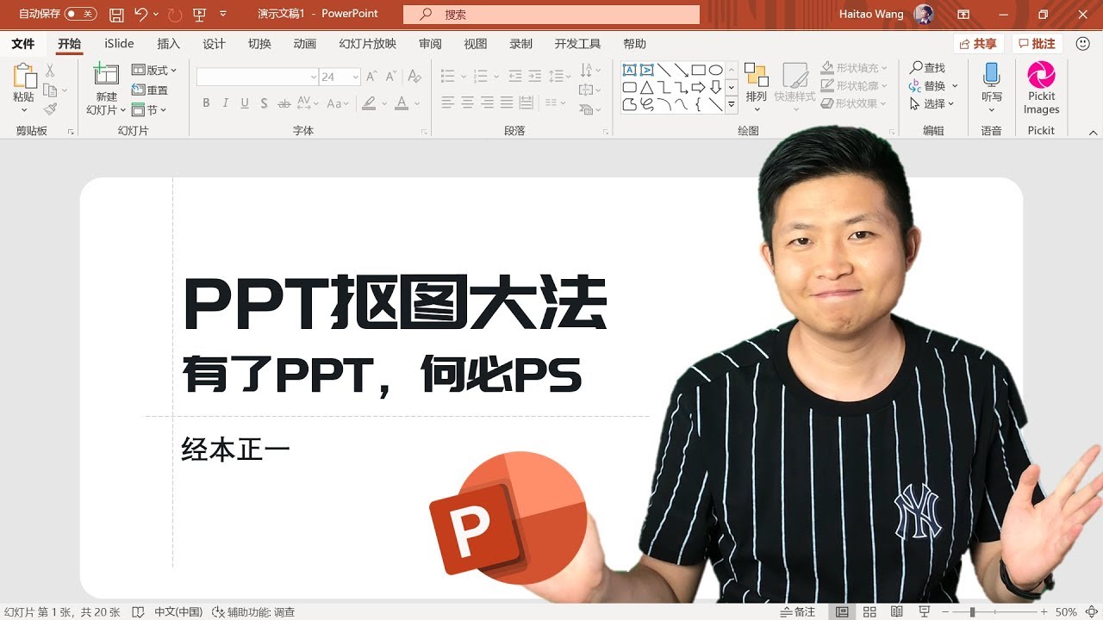Click the 共享 share button

coord(979,44)
